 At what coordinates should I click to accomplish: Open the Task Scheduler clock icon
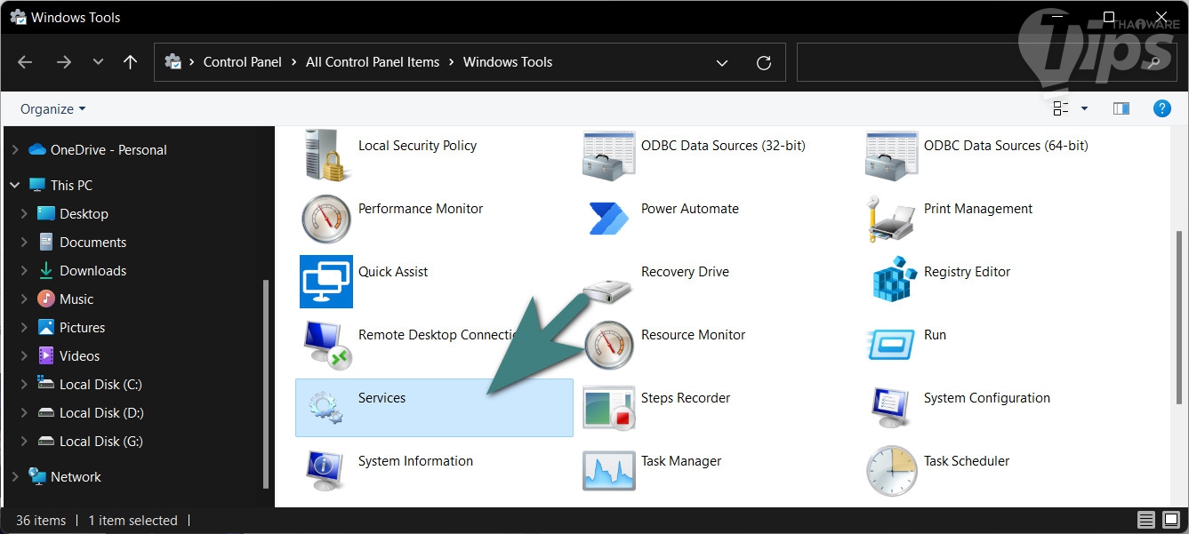tap(892, 471)
